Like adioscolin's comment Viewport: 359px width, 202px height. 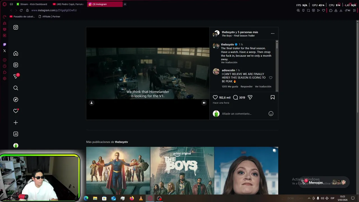pyautogui.click(x=271, y=78)
